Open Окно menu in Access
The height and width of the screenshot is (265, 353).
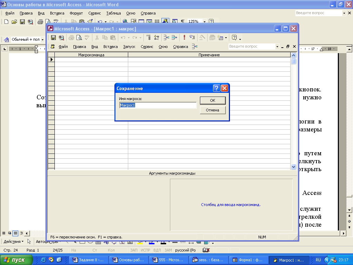(163, 47)
